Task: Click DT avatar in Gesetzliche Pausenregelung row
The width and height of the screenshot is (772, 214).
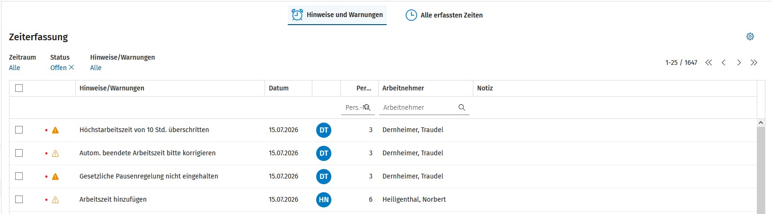Action: click(x=324, y=177)
